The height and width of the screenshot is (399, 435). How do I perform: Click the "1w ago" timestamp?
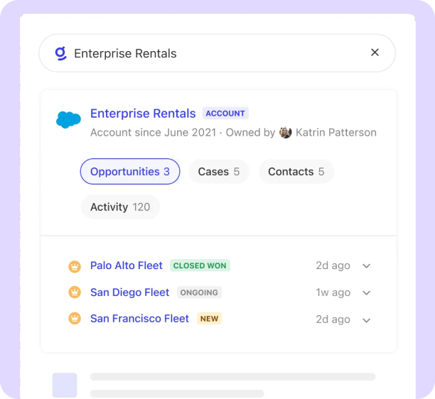coord(333,293)
